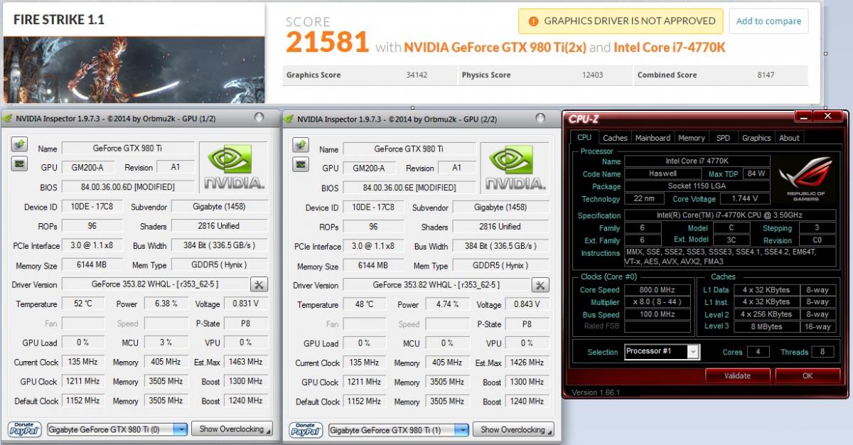The width and height of the screenshot is (853, 445).
Task: Click the Voltage value 0.831 V
Action: [246, 304]
